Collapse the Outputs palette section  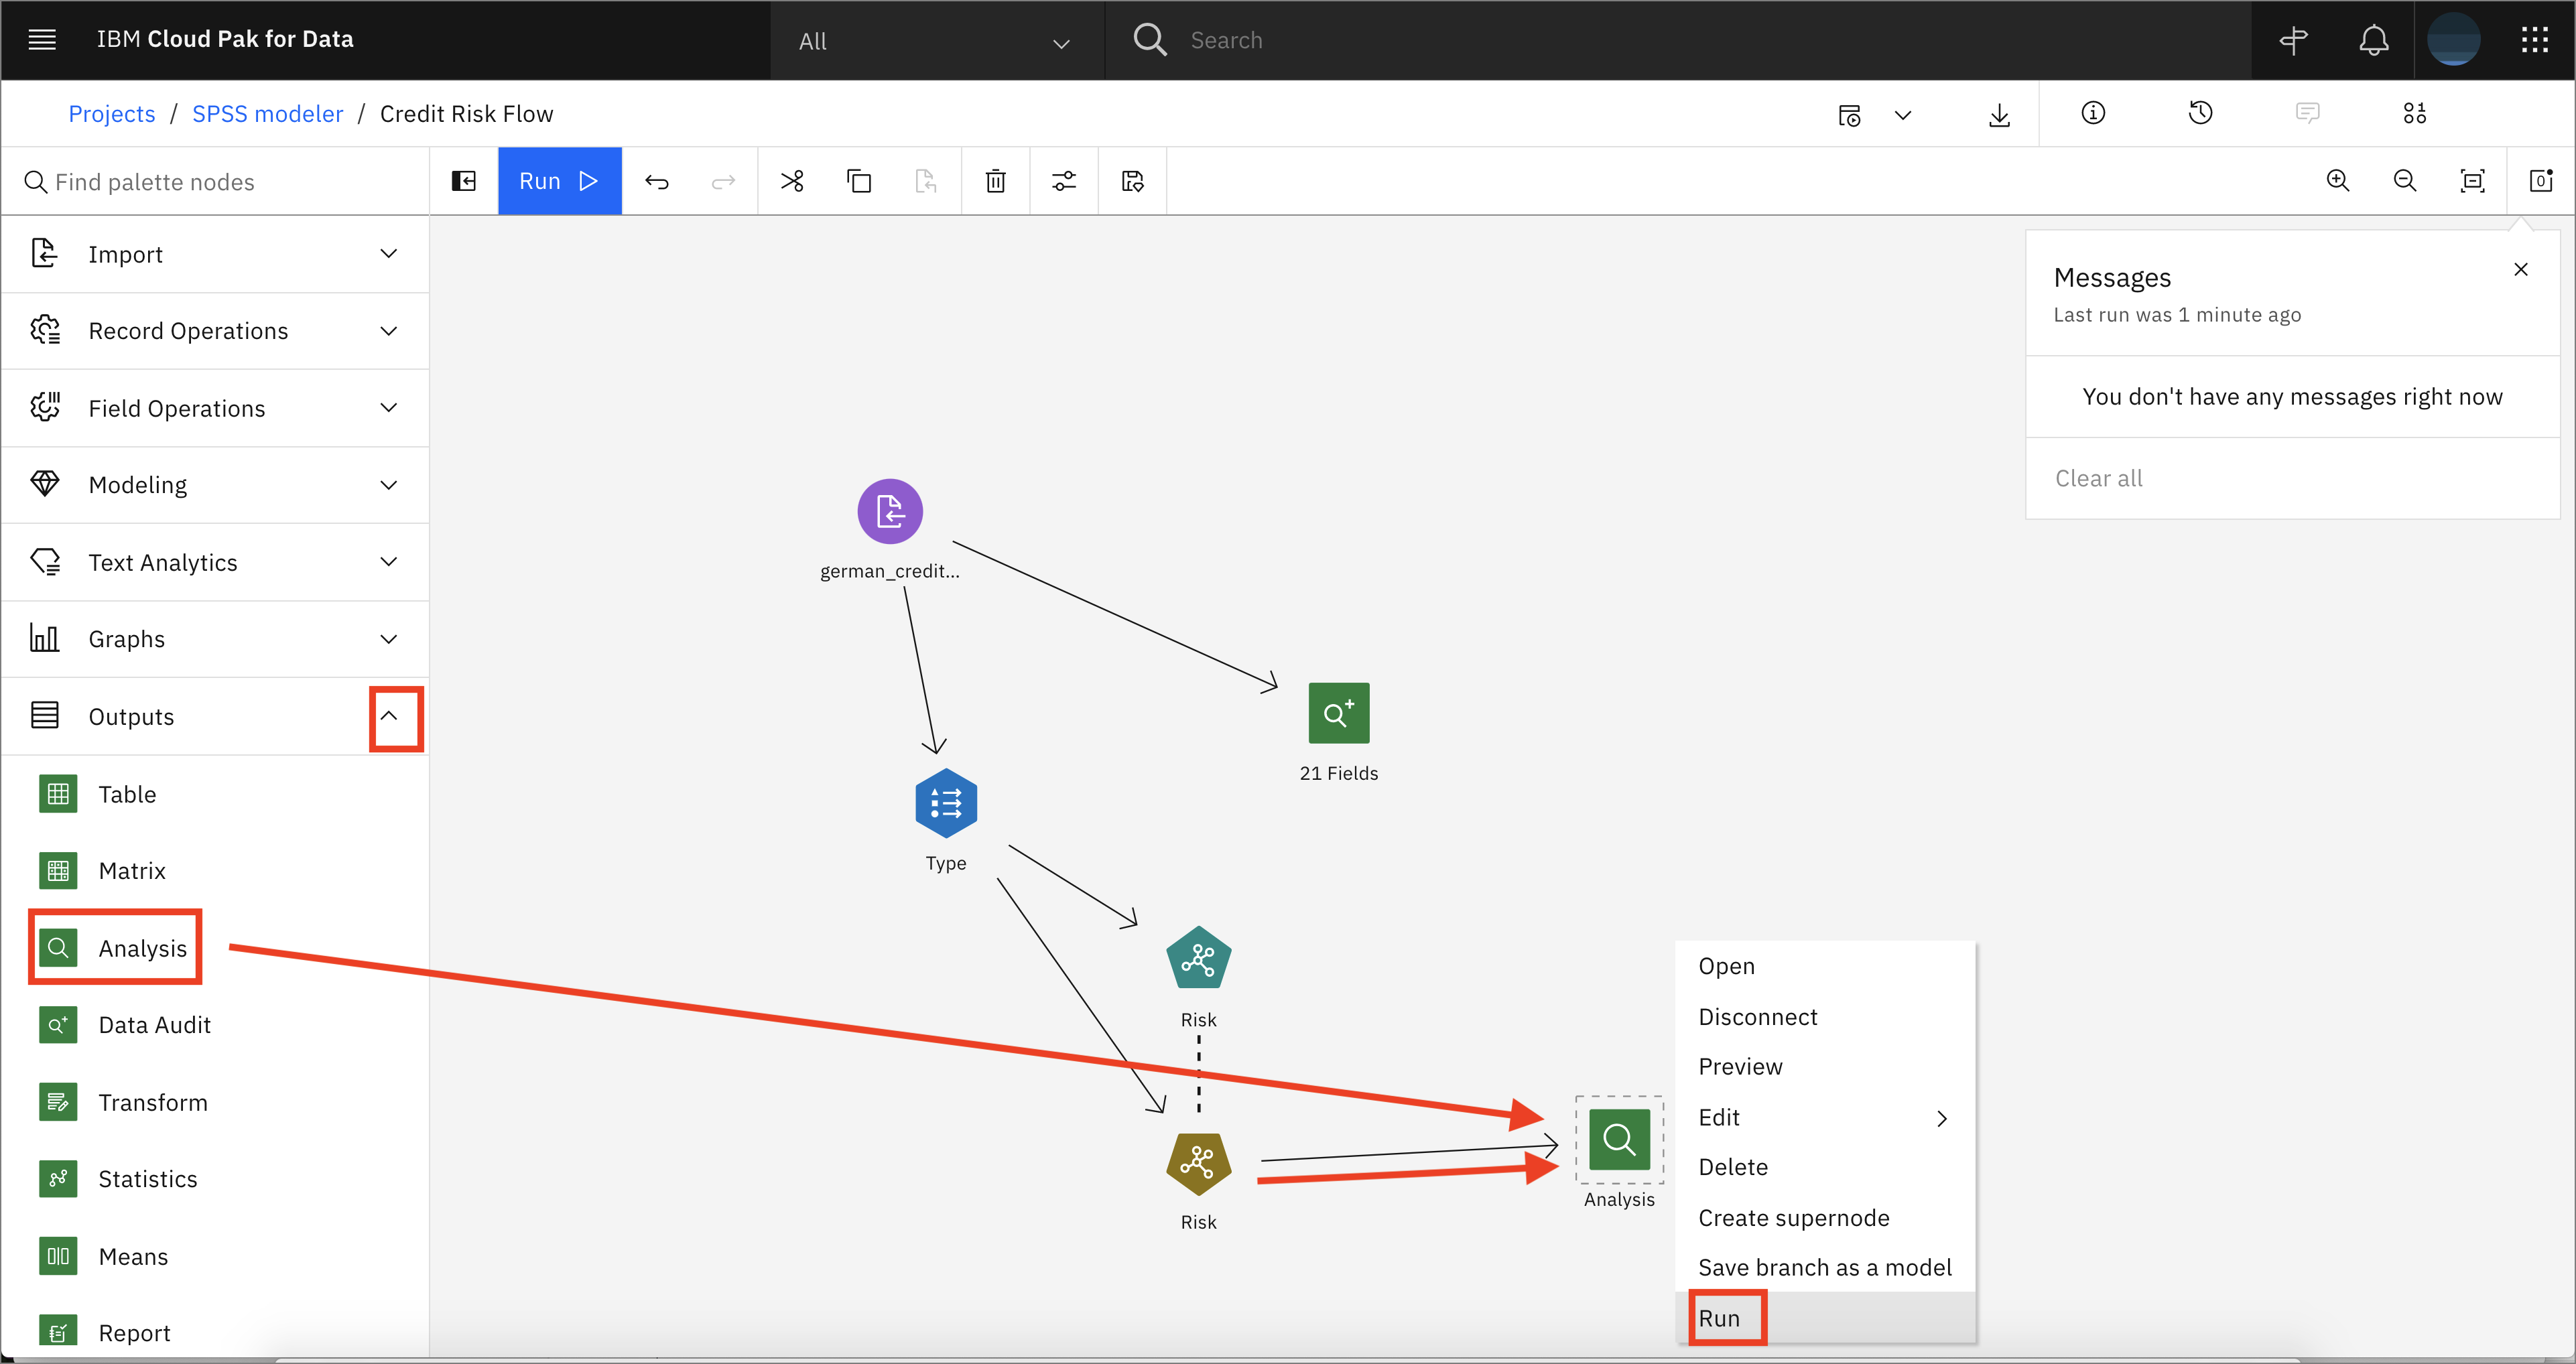tap(389, 716)
